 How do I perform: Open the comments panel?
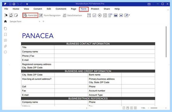tap(5, 40)
